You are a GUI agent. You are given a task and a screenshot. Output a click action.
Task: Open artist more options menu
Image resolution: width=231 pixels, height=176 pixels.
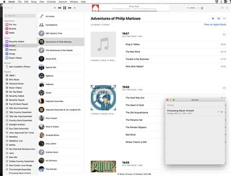[224, 19]
